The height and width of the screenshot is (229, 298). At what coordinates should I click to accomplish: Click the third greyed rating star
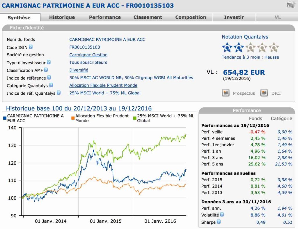tap(251, 47)
